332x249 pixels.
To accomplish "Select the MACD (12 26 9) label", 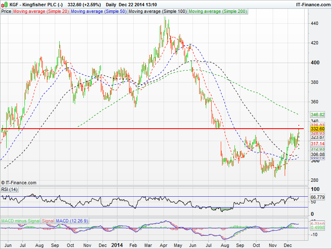I will 72,221.
